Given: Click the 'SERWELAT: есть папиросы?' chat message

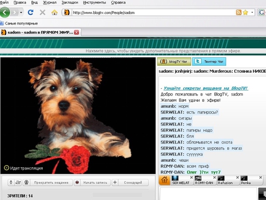Looking at the screenshot, I should [x=190, y=112].
